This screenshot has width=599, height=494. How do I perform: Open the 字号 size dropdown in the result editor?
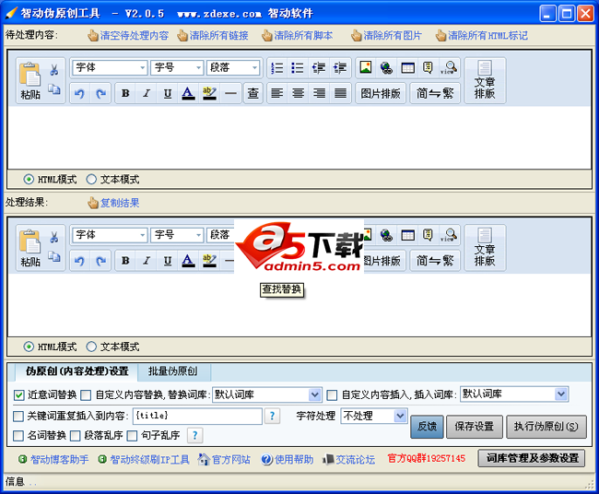pyautogui.click(x=177, y=235)
